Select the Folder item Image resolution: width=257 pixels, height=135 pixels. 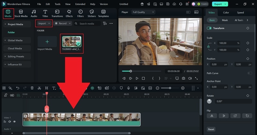11,32
